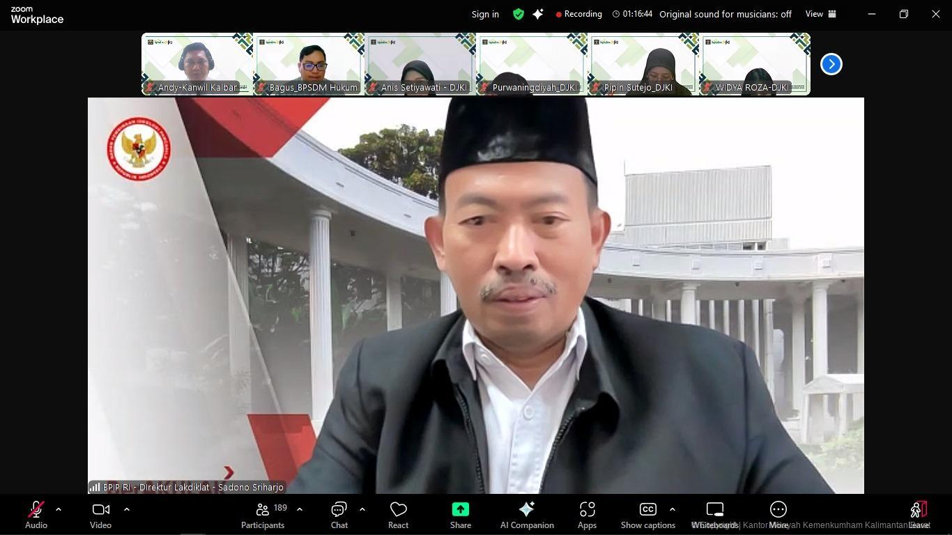Image resolution: width=952 pixels, height=535 pixels.
Task: Click the green encryption shield icon
Action: (x=518, y=14)
